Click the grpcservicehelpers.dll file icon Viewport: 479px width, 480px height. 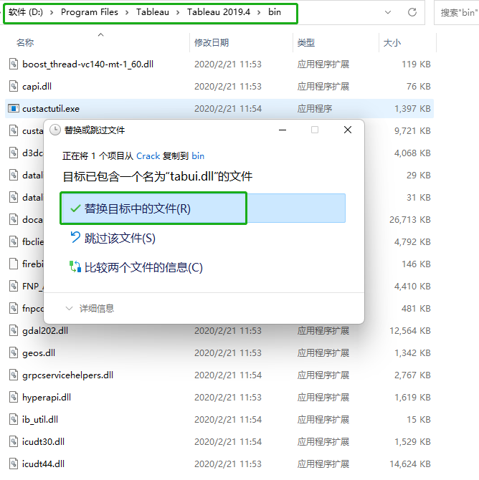(14, 375)
